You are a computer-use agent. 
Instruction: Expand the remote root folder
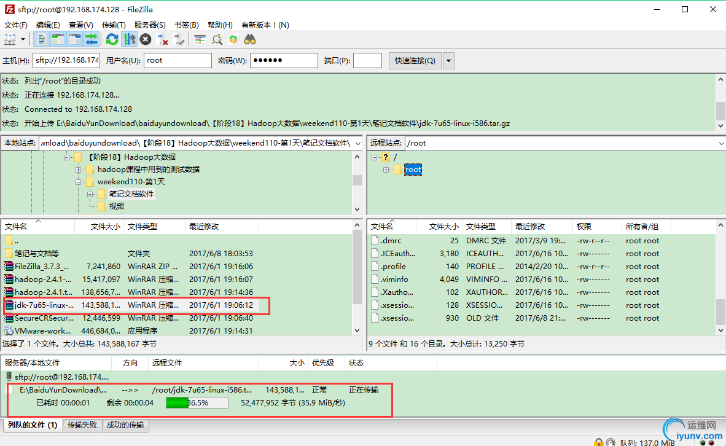coord(386,170)
